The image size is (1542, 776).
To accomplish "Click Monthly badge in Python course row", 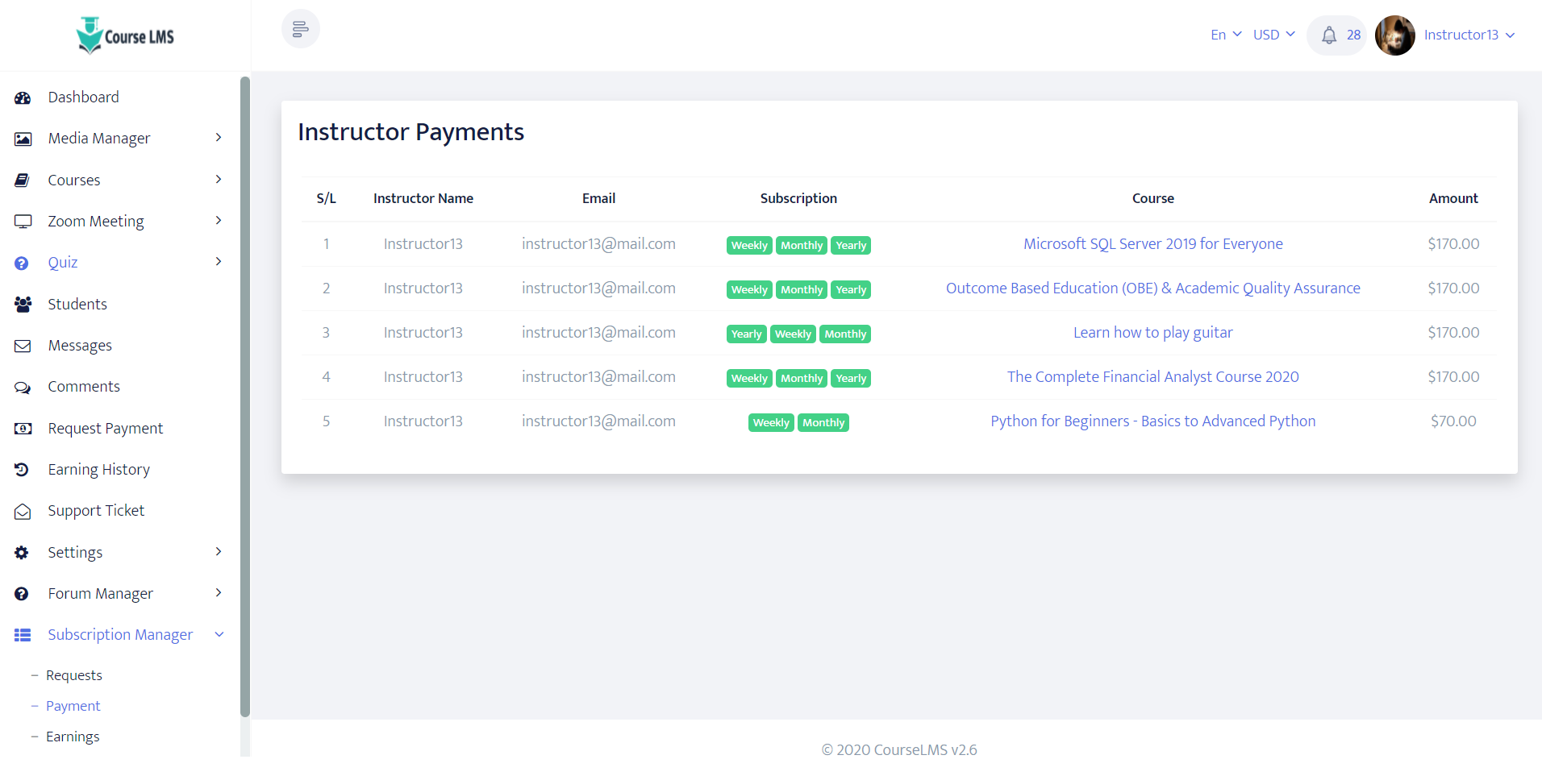I will [x=823, y=422].
